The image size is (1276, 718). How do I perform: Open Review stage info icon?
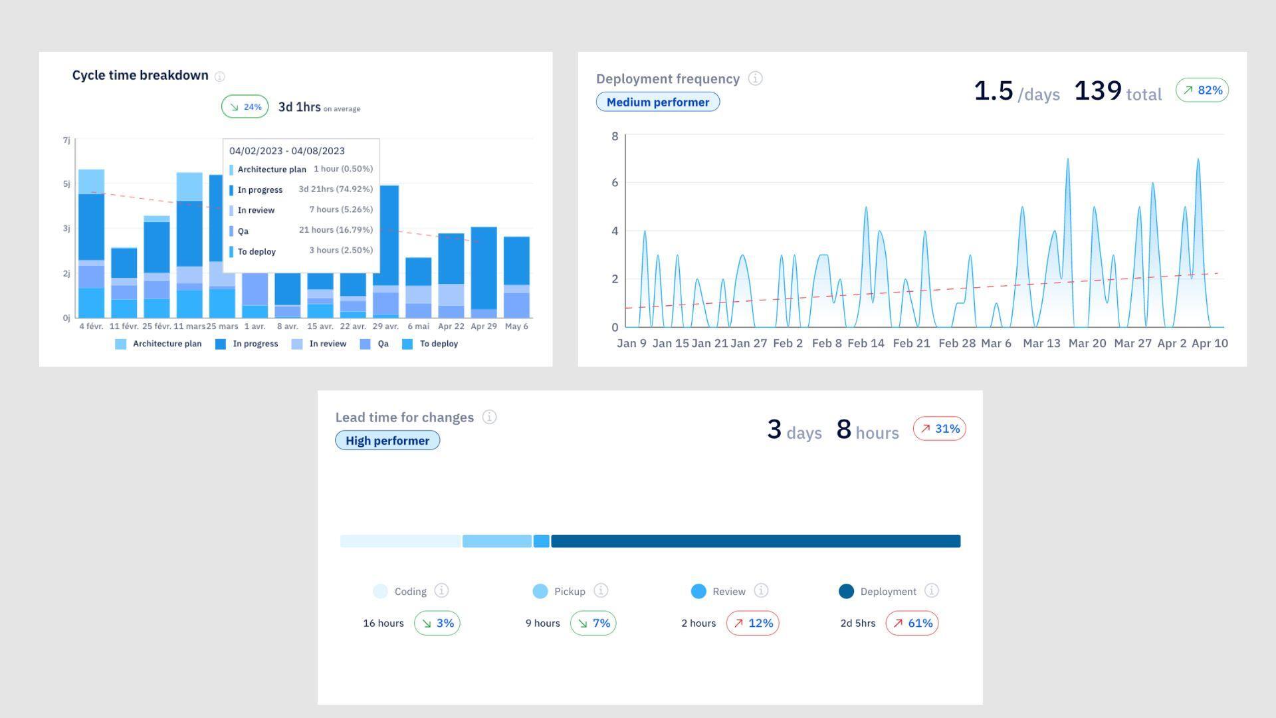click(x=761, y=590)
